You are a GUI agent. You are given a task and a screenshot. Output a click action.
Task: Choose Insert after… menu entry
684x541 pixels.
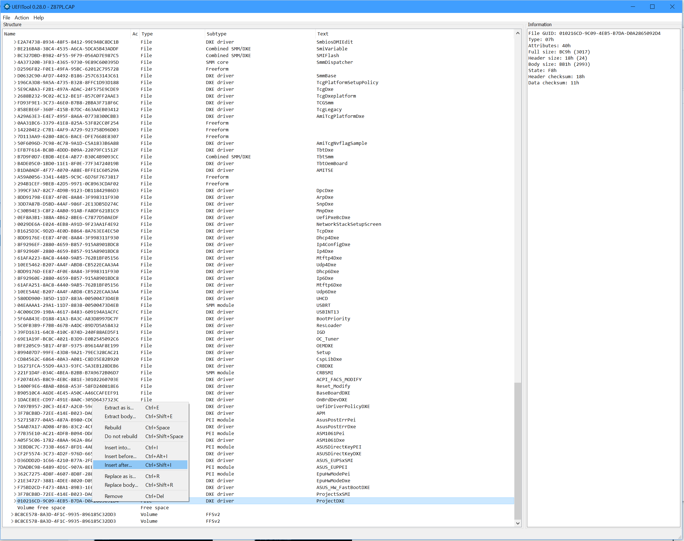140,465
